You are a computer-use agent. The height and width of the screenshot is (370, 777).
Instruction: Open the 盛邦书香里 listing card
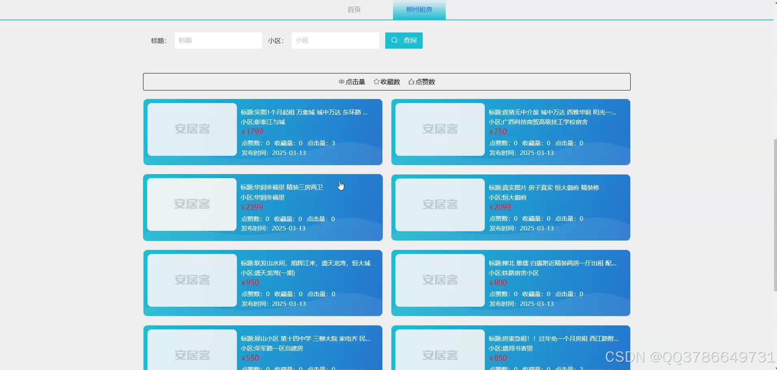[x=510, y=348]
